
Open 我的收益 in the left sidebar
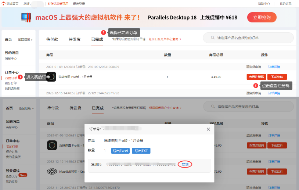click(x=11, y=182)
